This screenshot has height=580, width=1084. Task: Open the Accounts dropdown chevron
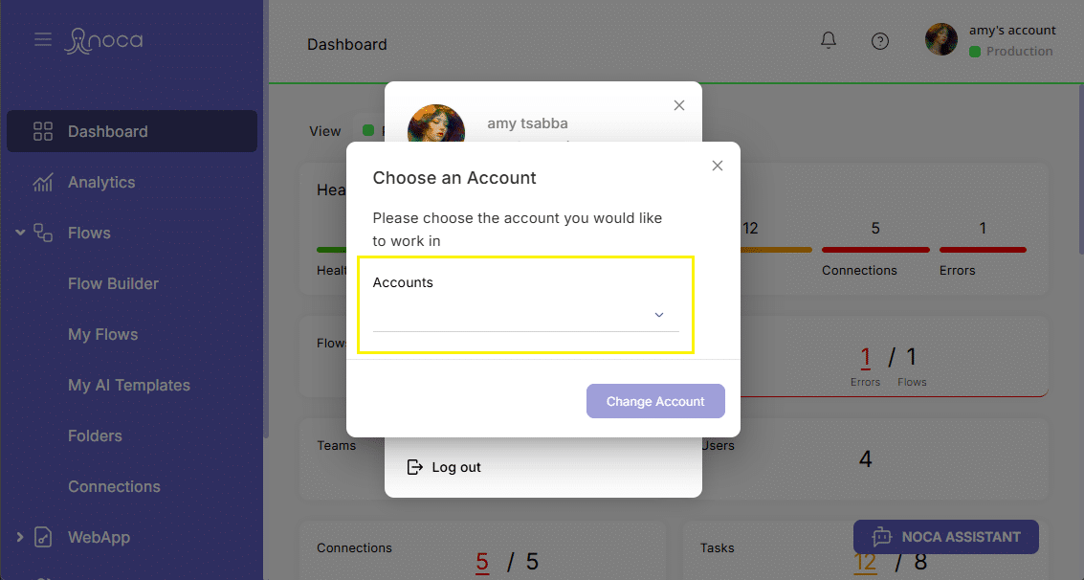click(659, 315)
